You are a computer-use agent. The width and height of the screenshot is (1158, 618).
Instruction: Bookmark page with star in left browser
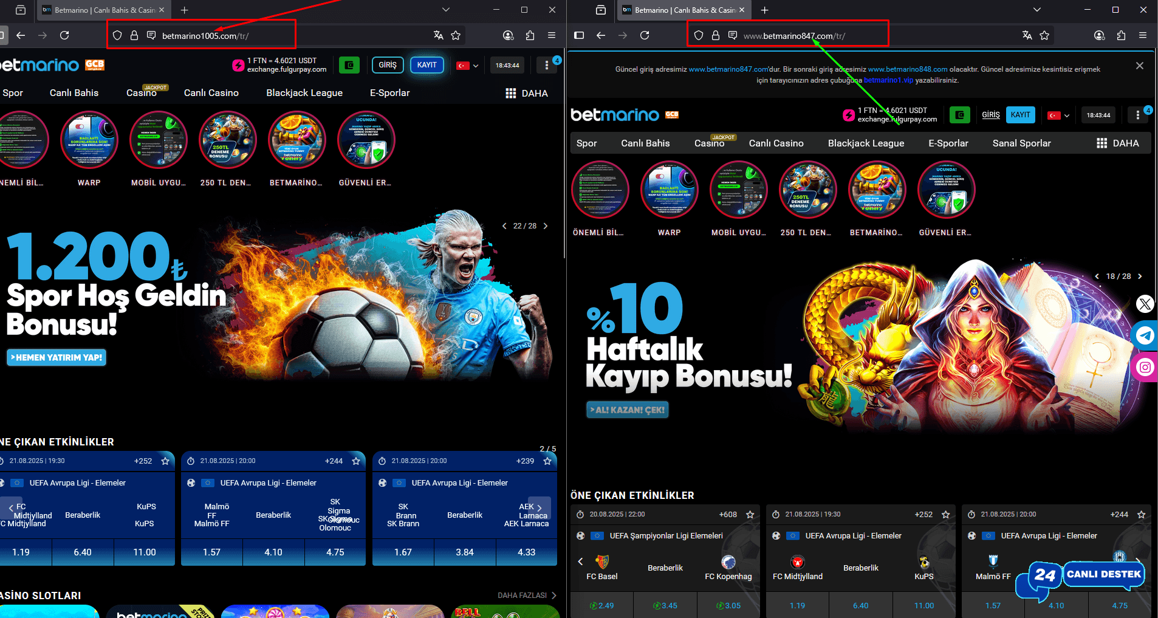coord(456,35)
